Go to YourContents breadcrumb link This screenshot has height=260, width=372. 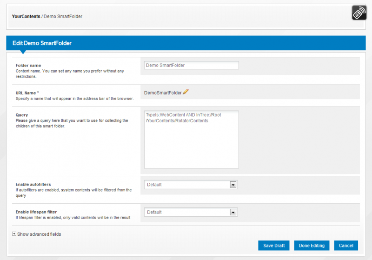tap(26, 16)
